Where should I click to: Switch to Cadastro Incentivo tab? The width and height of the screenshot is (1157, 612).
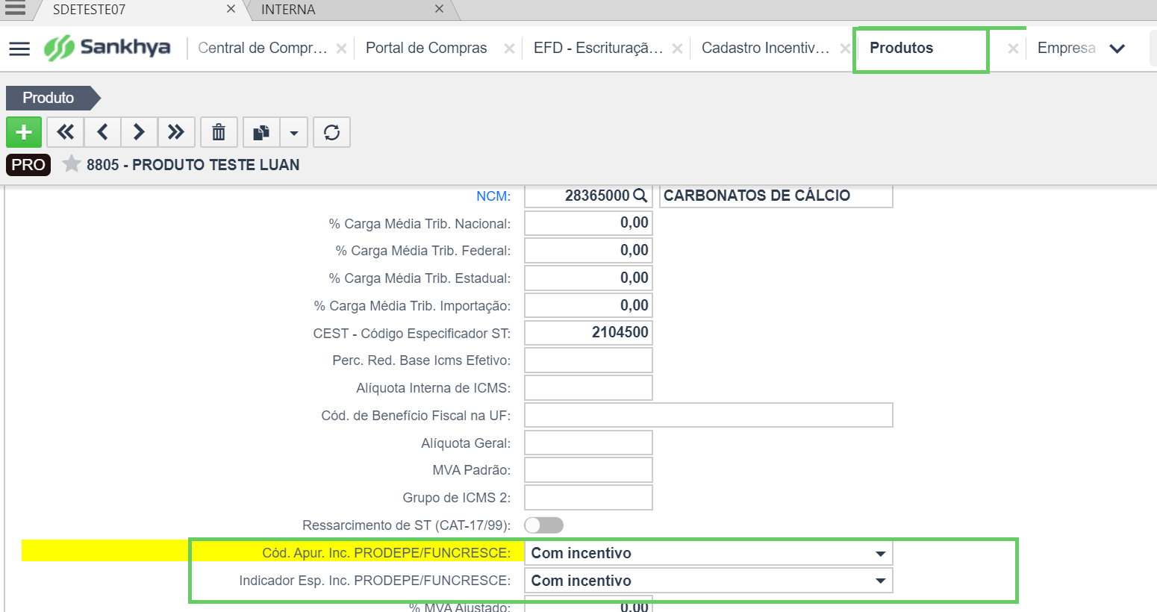point(765,48)
